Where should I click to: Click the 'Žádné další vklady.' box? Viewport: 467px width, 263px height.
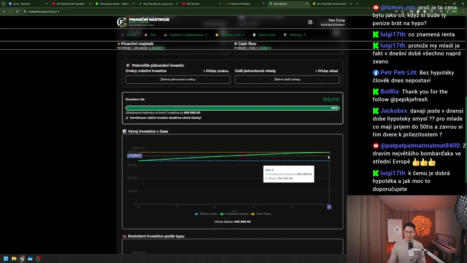(x=287, y=79)
